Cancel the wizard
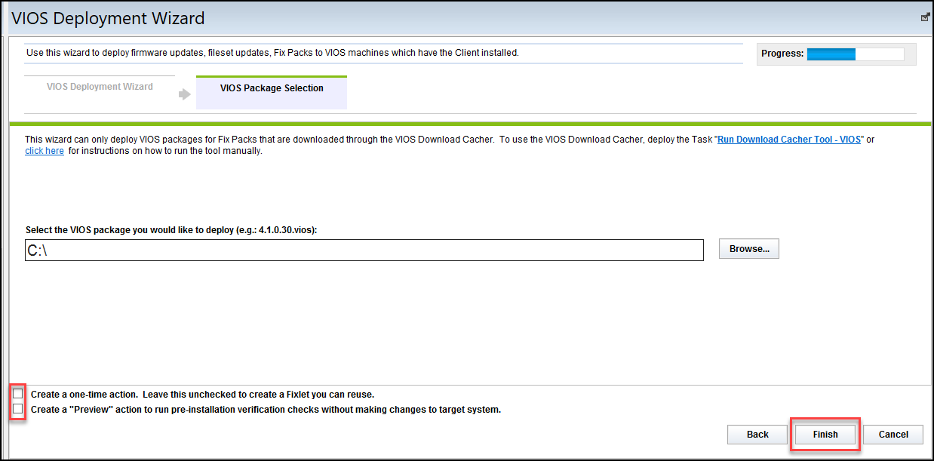Image resolution: width=934 pixels, height=461 pixels. pos(893,435)
